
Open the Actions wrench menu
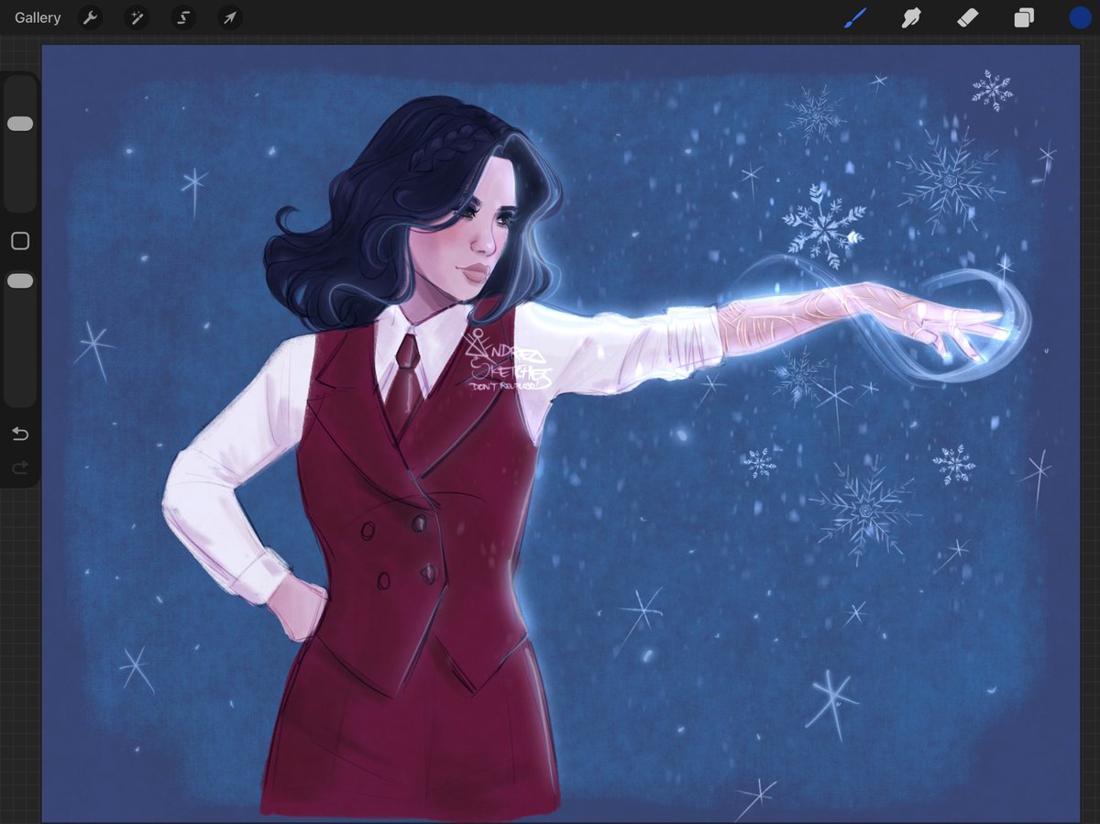pos(90,17)
